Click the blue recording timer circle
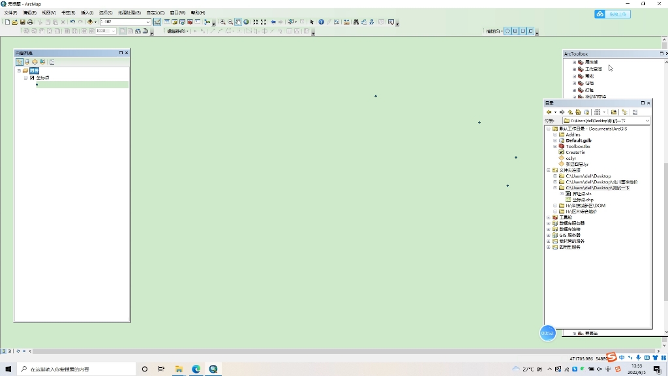The image size is (668, 376). [x=547, y=333]
